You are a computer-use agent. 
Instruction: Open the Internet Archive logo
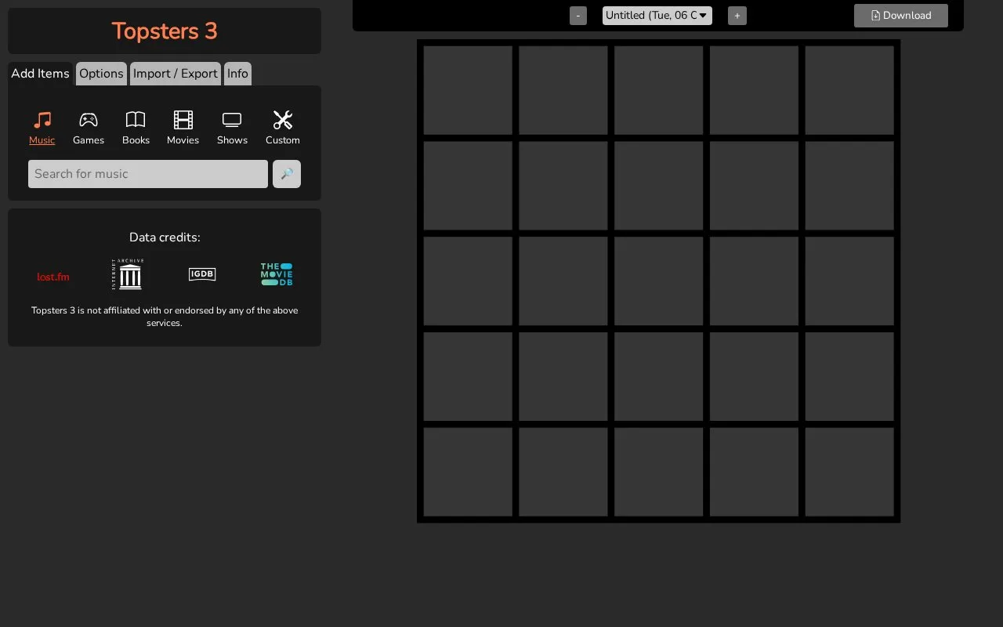128,274
